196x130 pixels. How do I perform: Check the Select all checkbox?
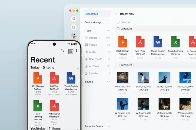tap(118, 22)
